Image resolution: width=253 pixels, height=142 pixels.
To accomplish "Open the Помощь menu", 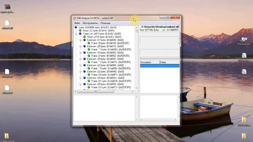I will [106, 23].
